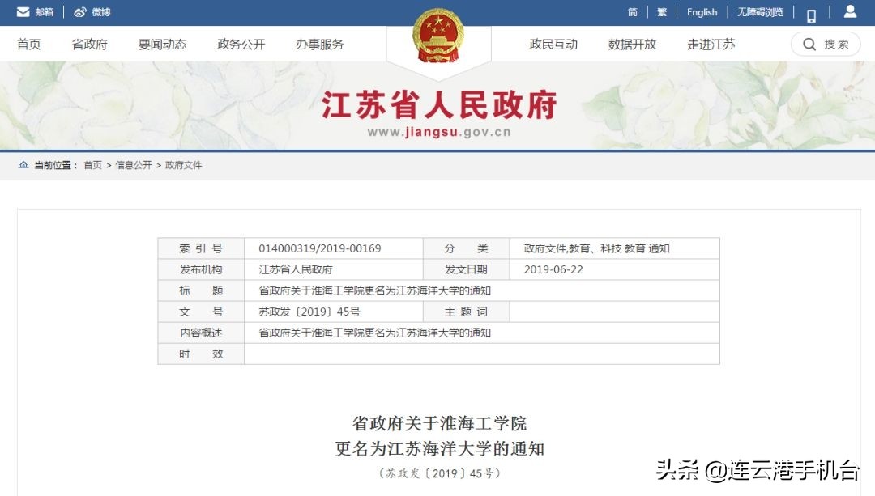Visit 走进江苏 from the navigation
875x496 pixels.
click(x=711, y=45)
